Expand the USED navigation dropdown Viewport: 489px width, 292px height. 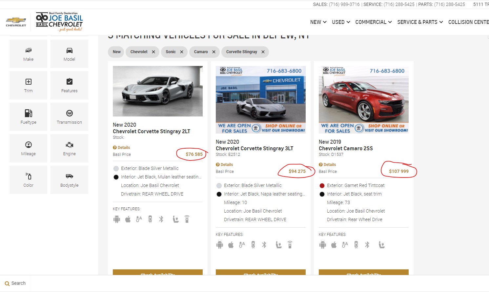click(341, 22)
